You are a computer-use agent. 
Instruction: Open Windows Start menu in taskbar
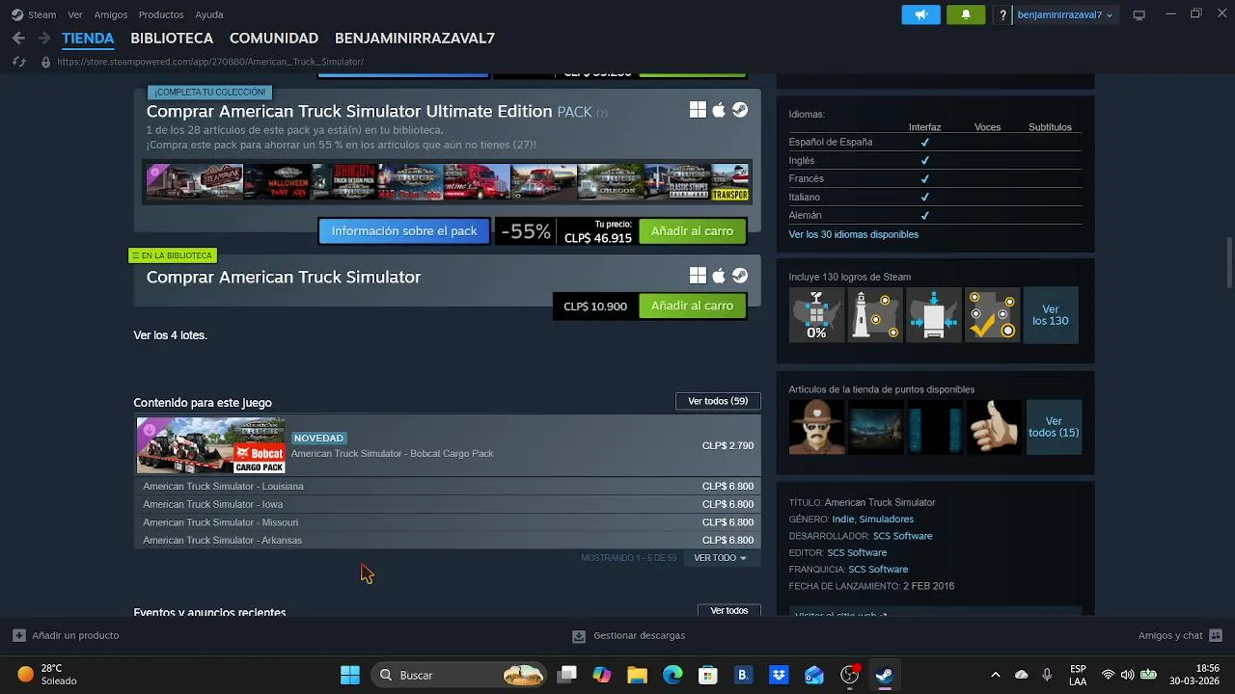pyautogui.click(x=350, y=675)
